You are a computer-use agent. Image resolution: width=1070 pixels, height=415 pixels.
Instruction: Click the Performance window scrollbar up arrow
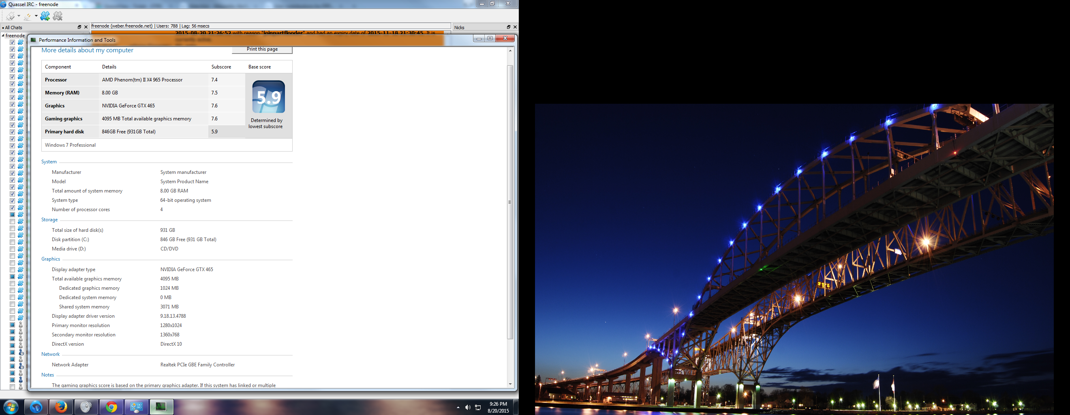point(510,51)
